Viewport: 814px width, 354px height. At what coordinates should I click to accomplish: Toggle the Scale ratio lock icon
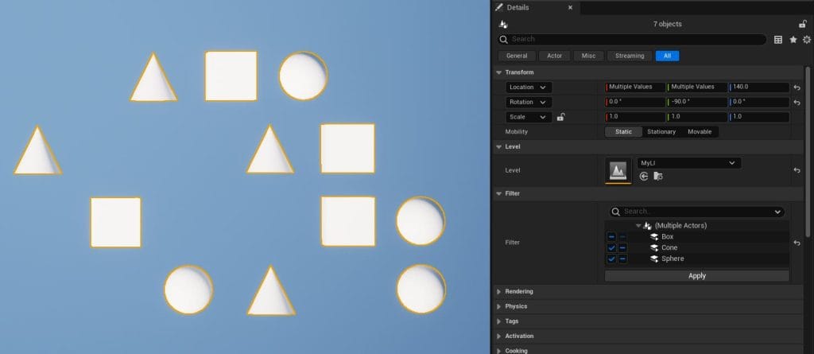pos(560,117)
